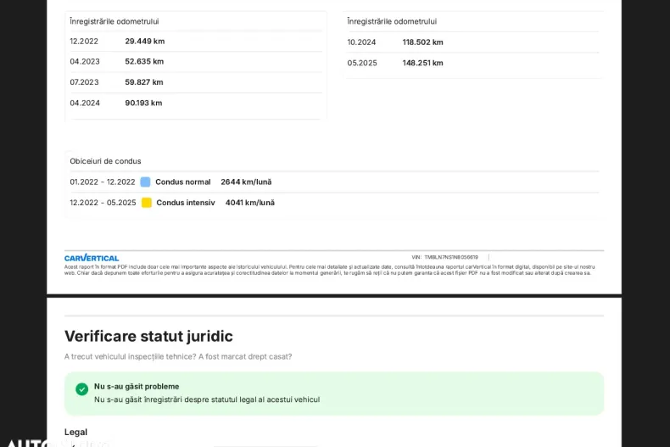Viewport: 670px width, 447px height.
Task: Click the 'Nu s-au găsit probleme' message
Action: pyautogui.click(x=137, y=386)
